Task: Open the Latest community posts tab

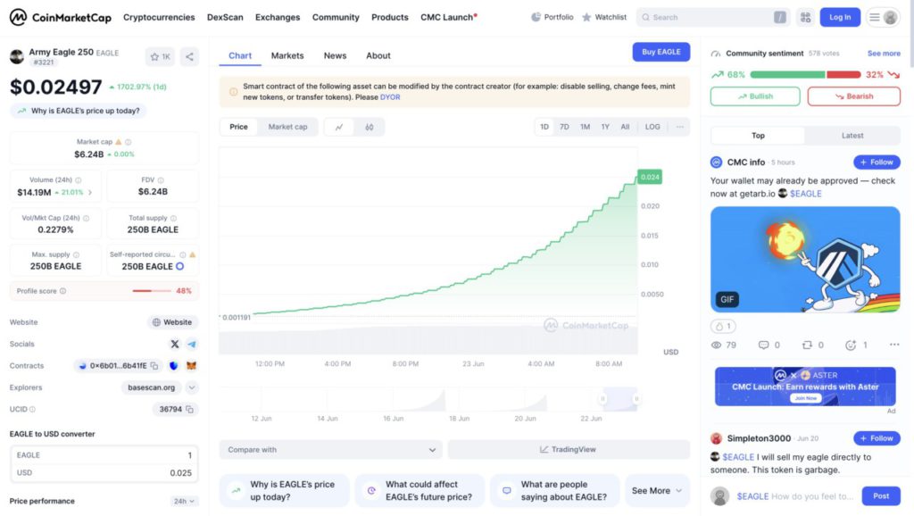Action: pos(852,136)
